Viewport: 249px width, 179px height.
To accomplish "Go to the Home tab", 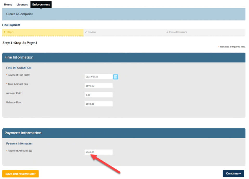I will pyautogui.click(x=8, y=5).
